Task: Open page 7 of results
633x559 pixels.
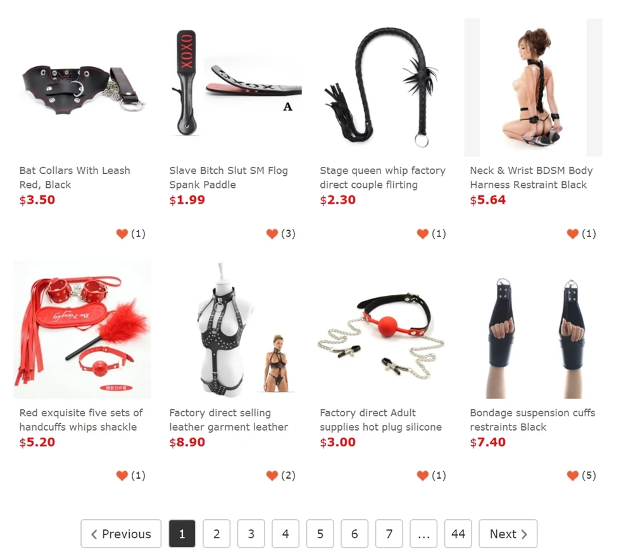Action: [389, 534]
